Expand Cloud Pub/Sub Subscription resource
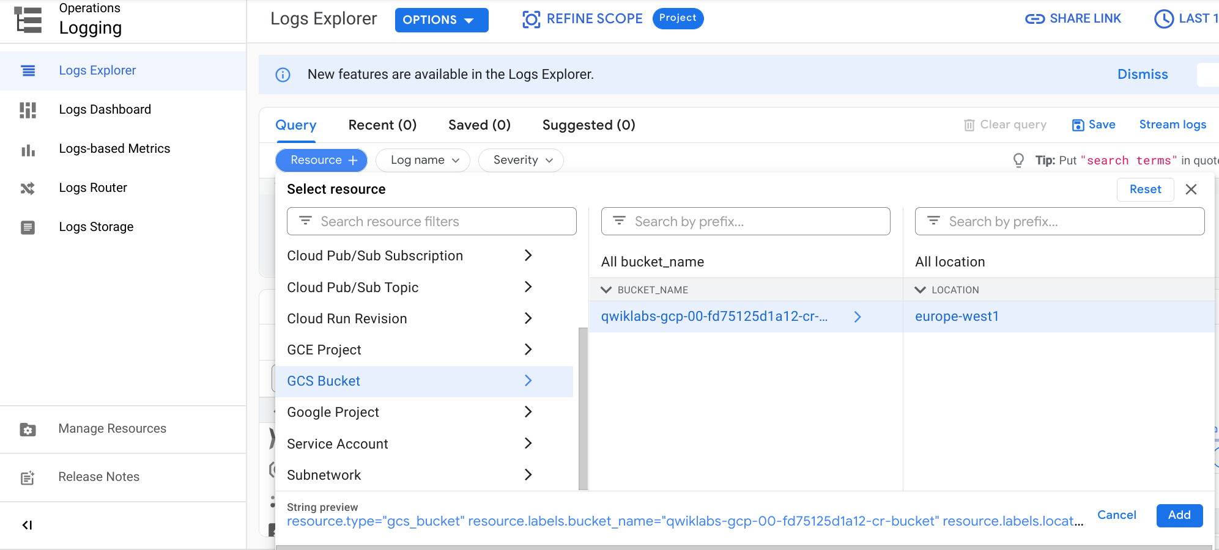1219x550 pixels. 528,255
